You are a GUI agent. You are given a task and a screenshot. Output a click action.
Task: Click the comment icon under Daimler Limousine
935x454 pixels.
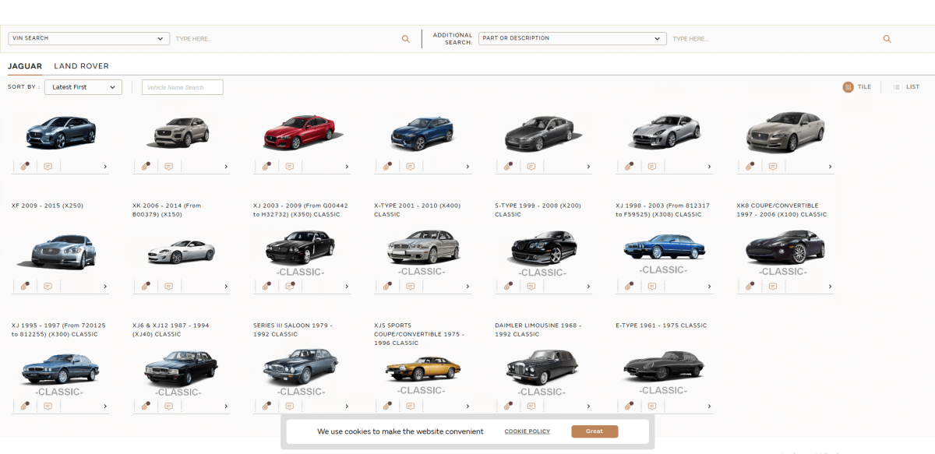[x=531, y=406]
